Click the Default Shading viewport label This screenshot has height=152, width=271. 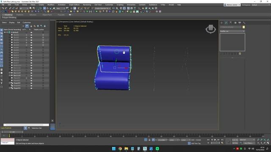pyautogui.click(x=86, y=22)
